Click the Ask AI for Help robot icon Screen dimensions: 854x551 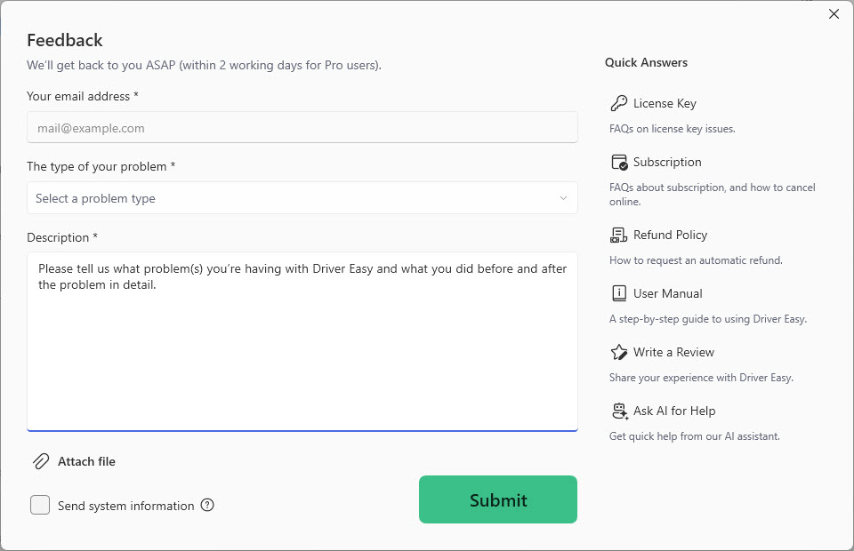[x=619, y=411]
